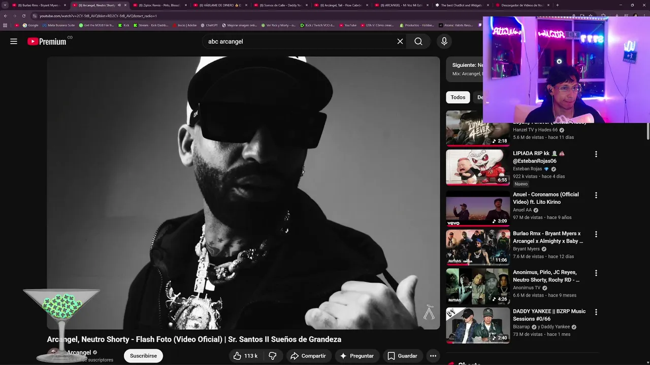Open the Kick bookmark
Image resolution: width=650 pixels, height=365 pixels.
(x=124, y=25)
